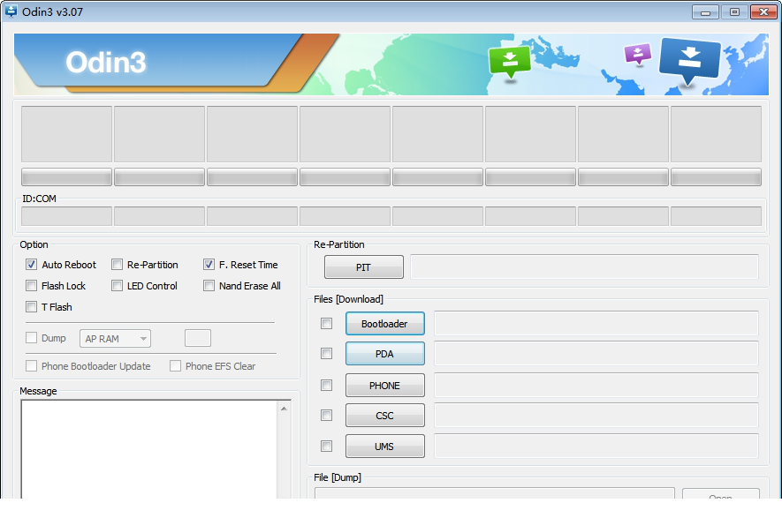
Task: Click the PHONE file path field
Action: click(596, 386)
